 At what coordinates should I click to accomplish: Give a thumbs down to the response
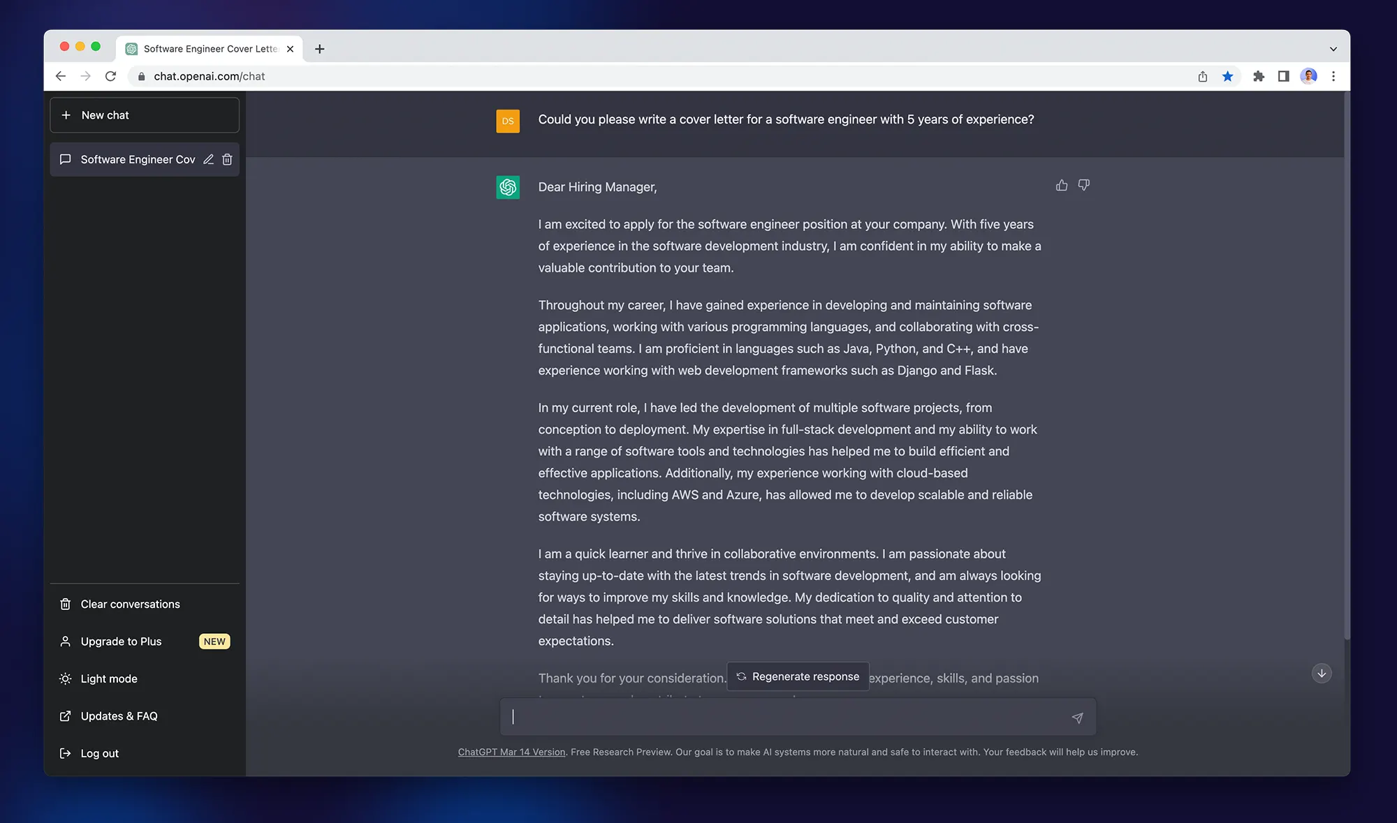(x=1084, y=185)
